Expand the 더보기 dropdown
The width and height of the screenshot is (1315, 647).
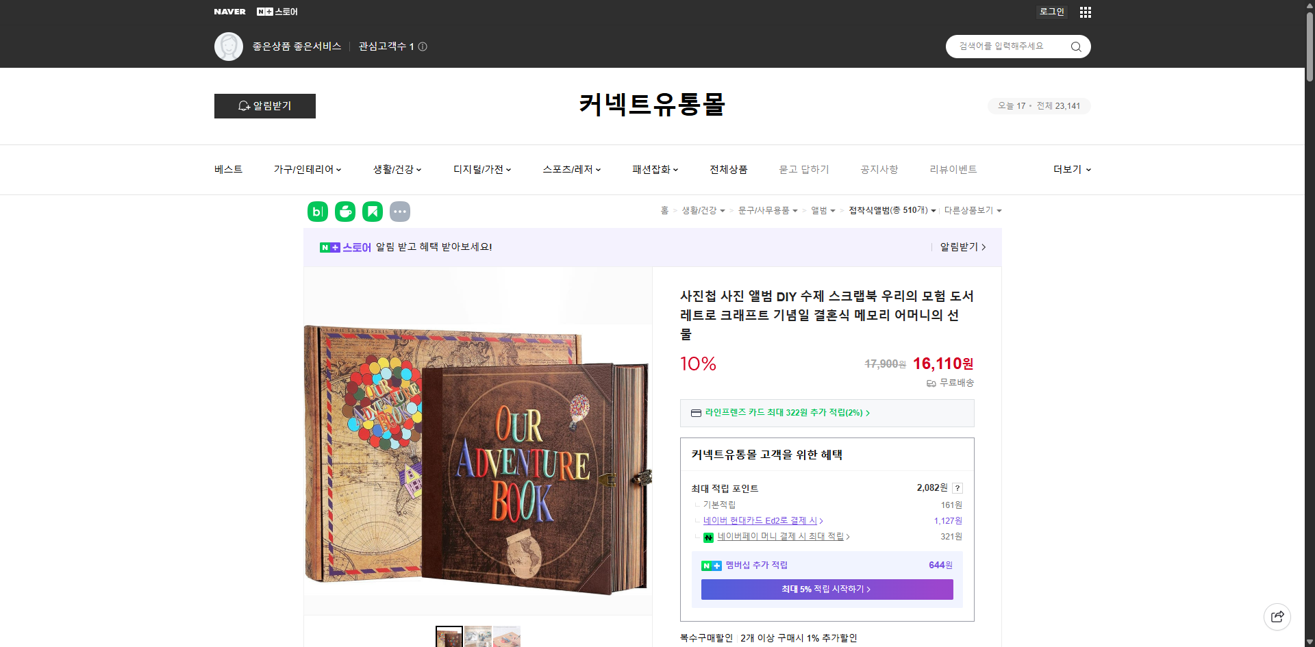(x=1072, y=169)
